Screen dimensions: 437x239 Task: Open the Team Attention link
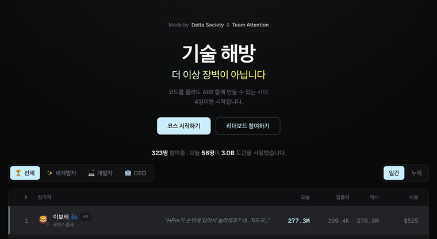tap(250, 25)
